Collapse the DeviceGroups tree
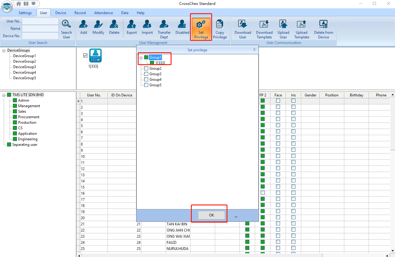The height and width of the screenshot is (257, 395). point(4,51)
